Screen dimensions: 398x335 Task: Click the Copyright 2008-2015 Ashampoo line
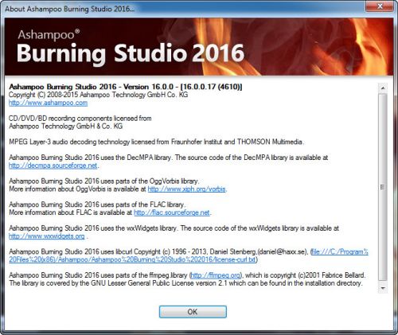98,95
